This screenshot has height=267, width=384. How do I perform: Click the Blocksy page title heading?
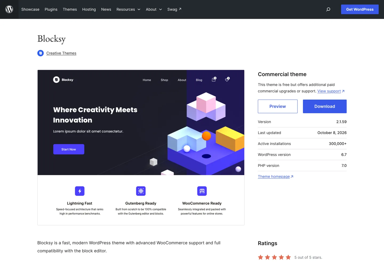click(51, 39)
